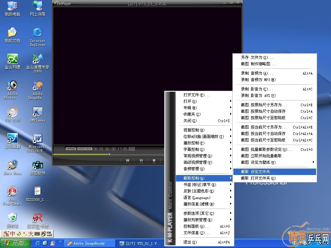
Task: Expand the 视窗控制(H) submenu
Action: pos(204,130)
